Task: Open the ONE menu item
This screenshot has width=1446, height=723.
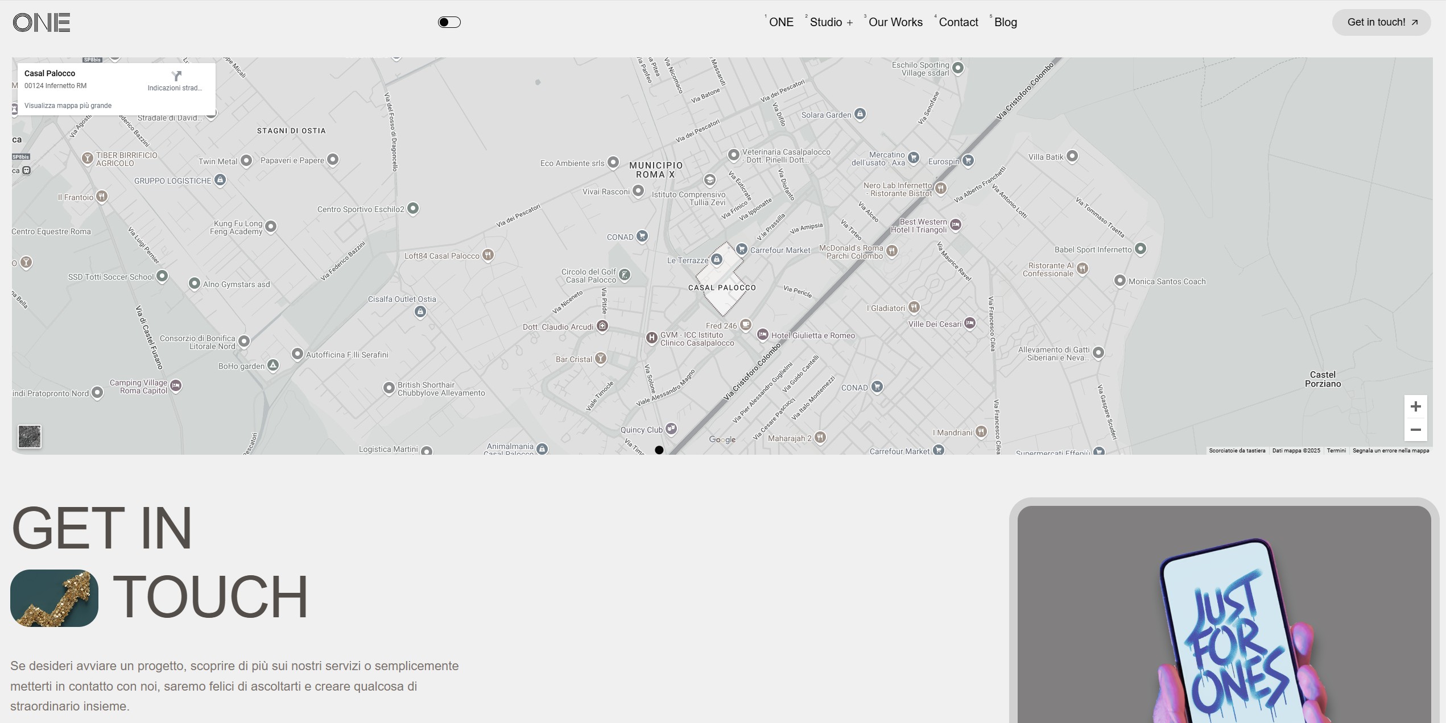Action: 781,22
